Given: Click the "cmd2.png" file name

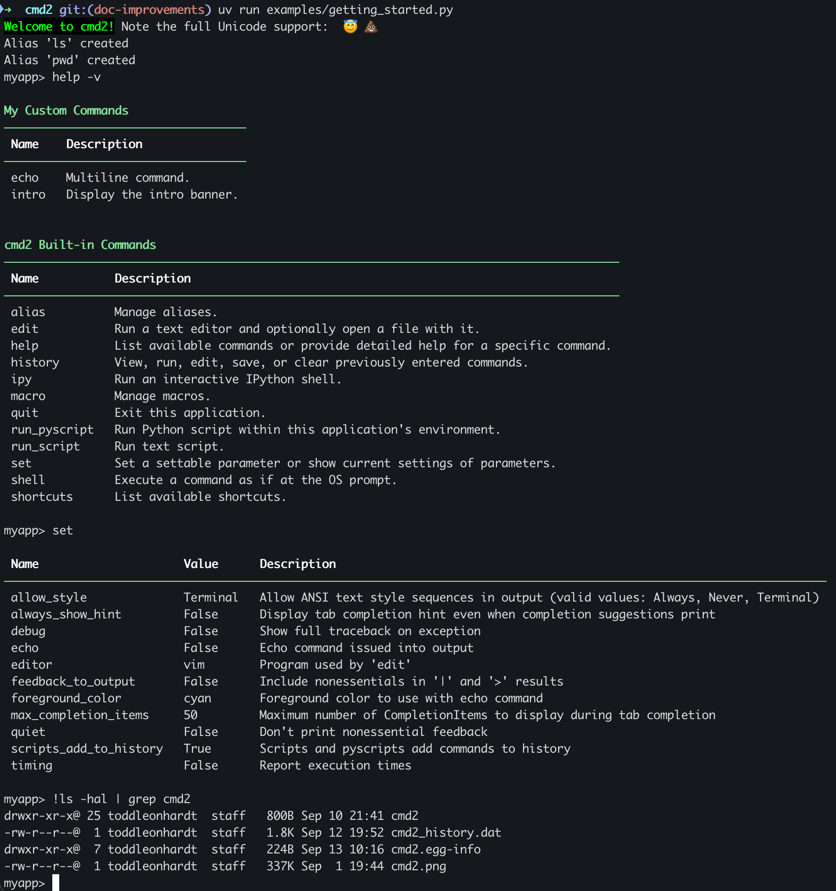Looking at the screenshot, I should (418, 866).
